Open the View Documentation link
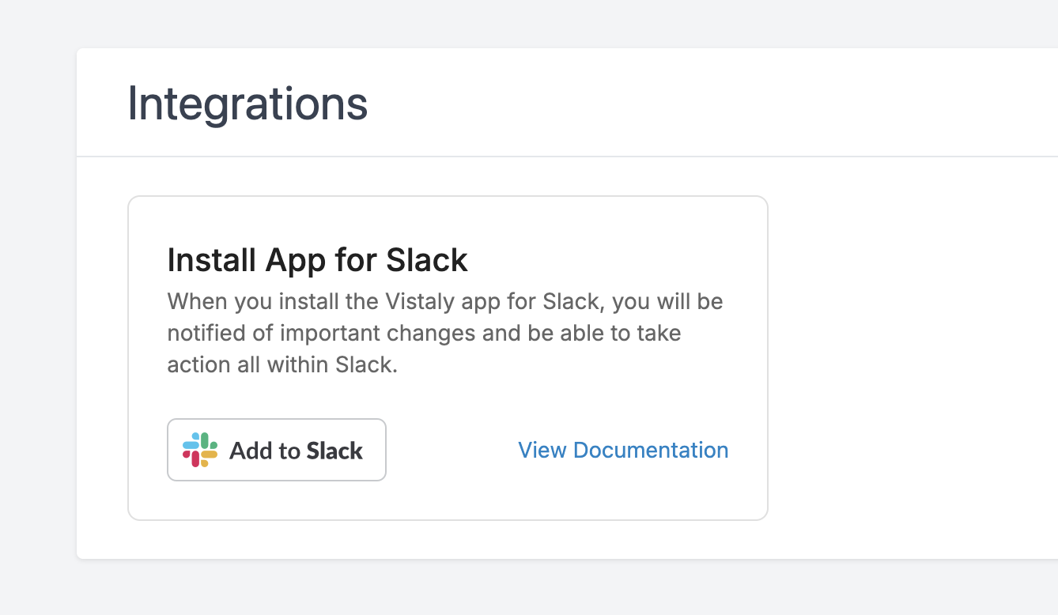1058x615 pixels. click(623, 450)
